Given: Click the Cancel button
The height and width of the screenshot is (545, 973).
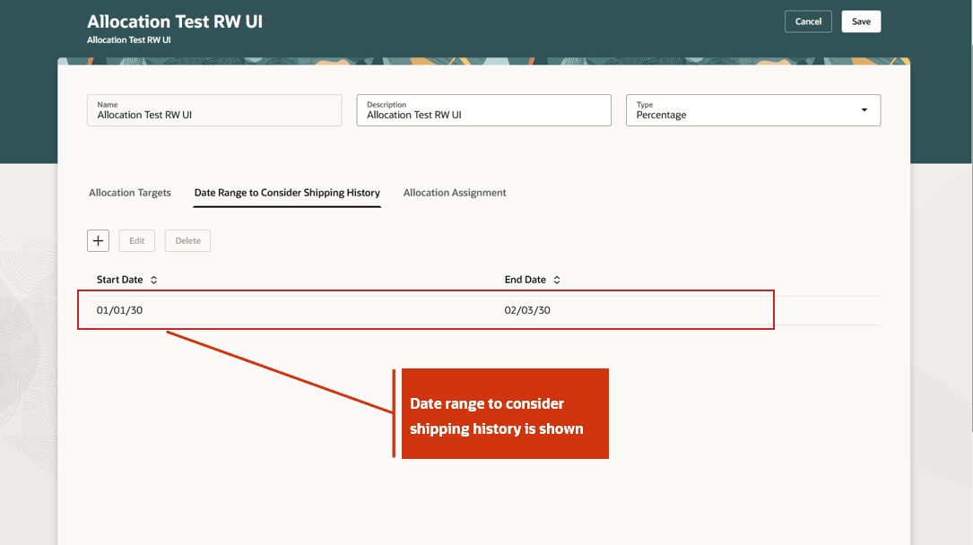Looking at the screenshot, I should pos(808,21).
